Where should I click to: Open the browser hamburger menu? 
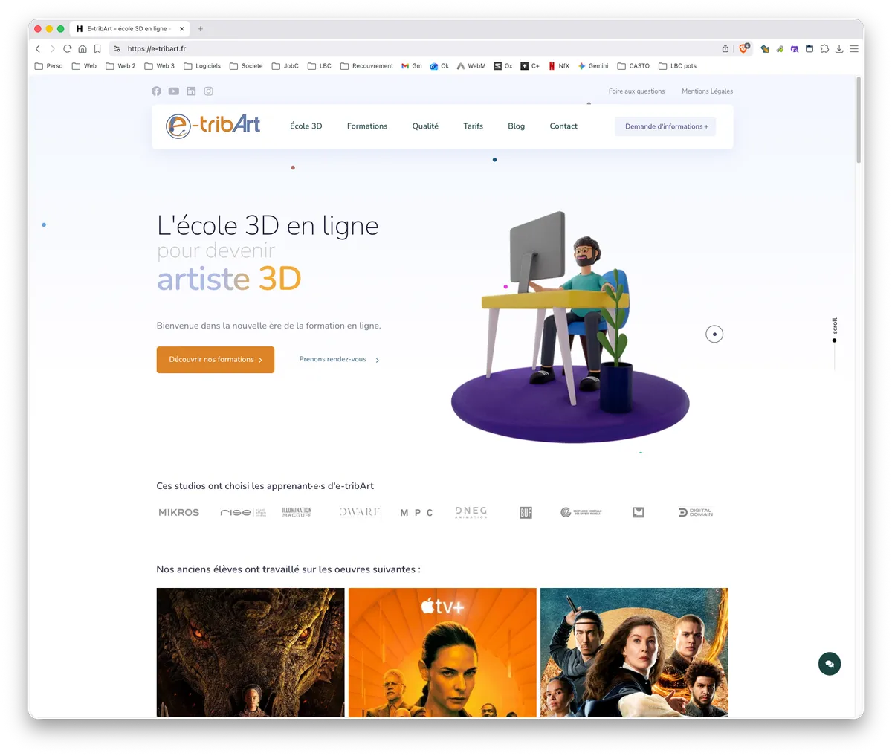(854, 48)
